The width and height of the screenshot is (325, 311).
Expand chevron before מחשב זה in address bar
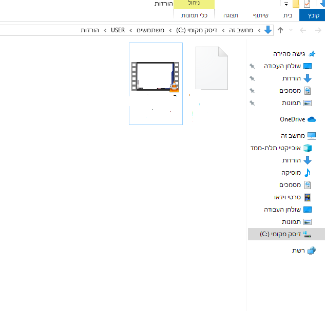[259, 31]
